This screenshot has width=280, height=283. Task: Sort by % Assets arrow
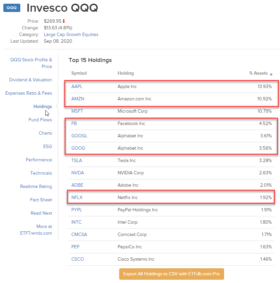(x=271, y=75)
